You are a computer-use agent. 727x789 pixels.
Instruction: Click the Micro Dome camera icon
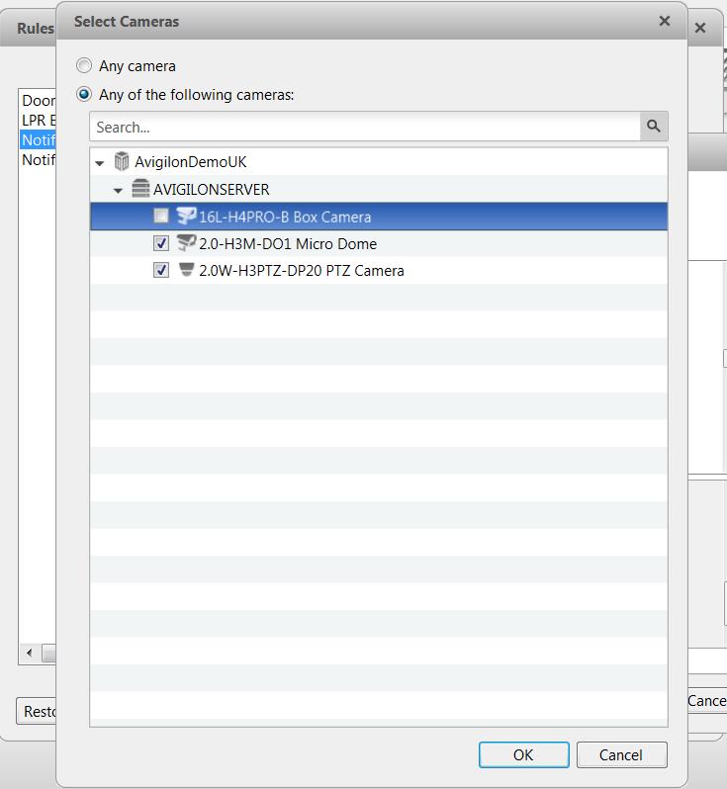(186, 243)
